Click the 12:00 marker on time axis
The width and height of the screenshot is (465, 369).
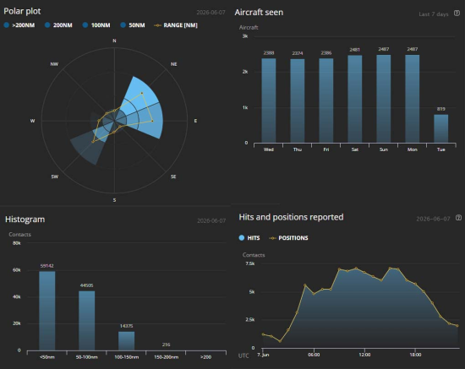pos(364,355)
